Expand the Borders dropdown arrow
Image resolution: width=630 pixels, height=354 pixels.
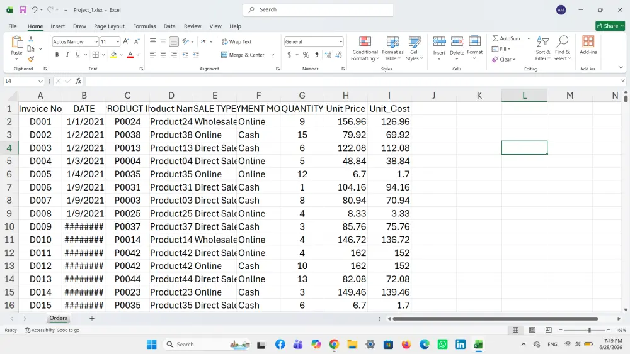pos(103,55)
